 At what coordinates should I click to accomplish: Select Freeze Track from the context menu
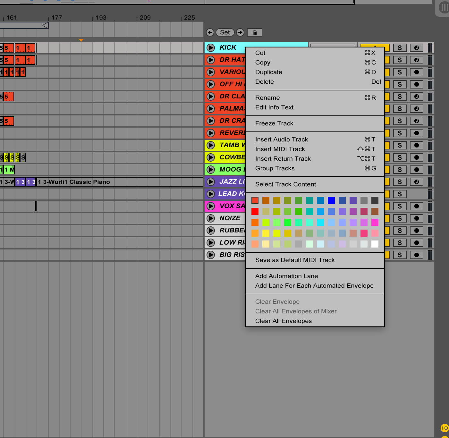click(x=274, y=123)
